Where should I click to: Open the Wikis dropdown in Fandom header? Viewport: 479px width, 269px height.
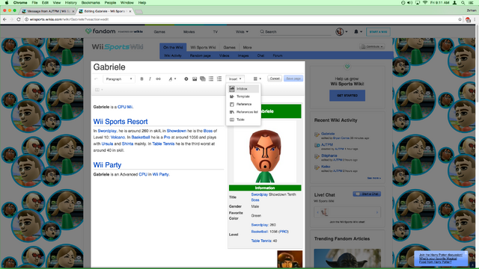[242, 31]
